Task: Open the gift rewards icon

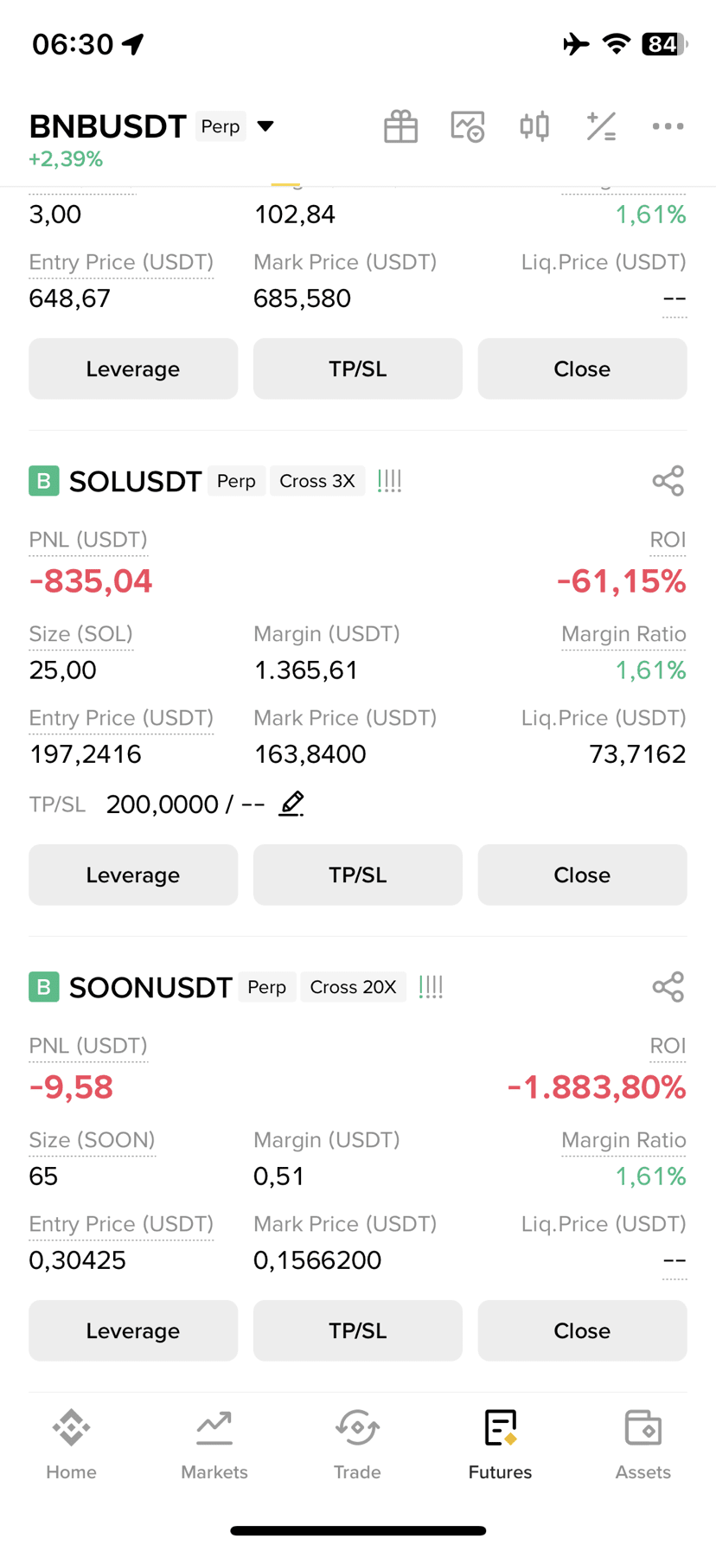Action: [x=400, y=126]
